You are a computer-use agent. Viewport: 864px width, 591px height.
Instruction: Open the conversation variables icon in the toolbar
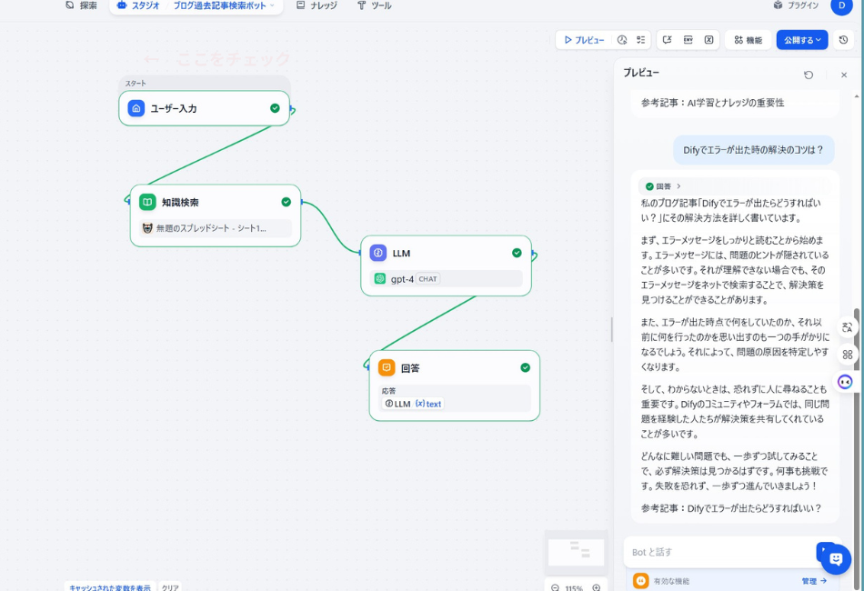pyautogui.click(x=667, y=39)
